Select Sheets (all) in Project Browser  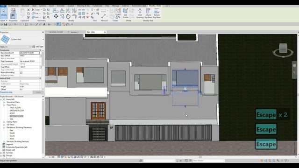[10, 150]
